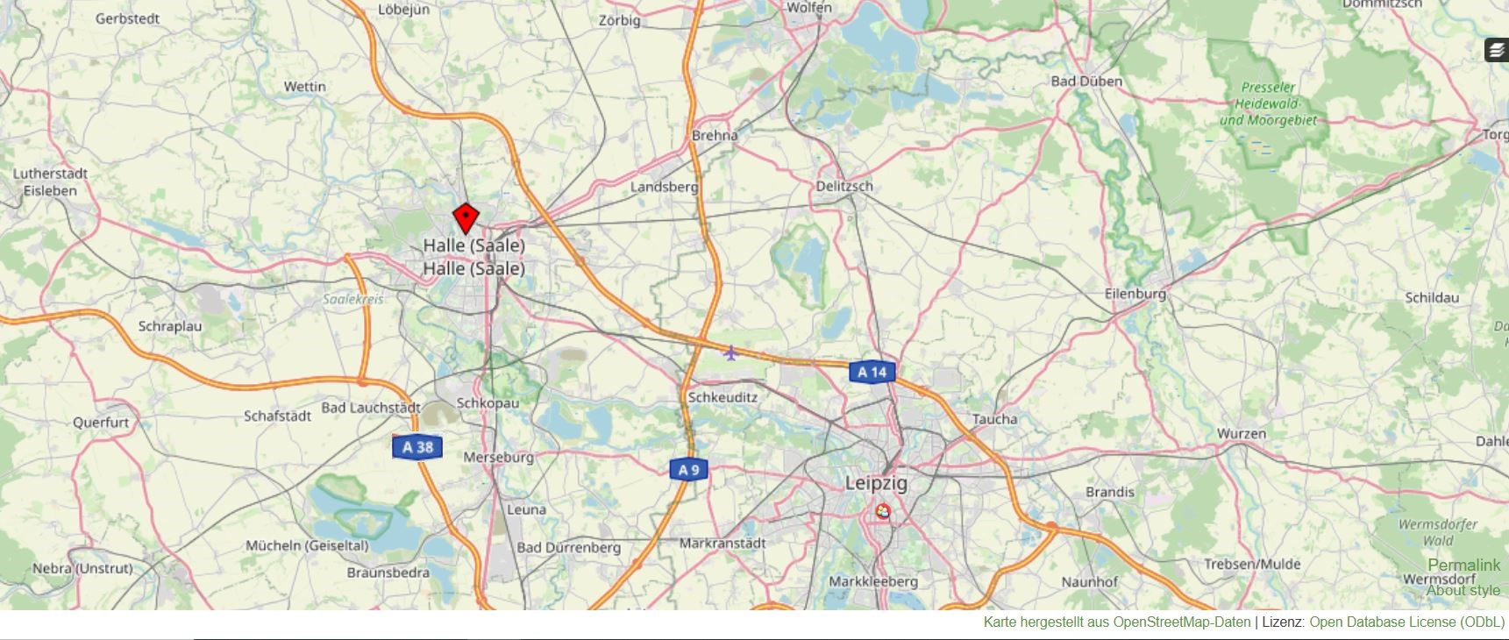The height and width of the screenshot is (640, 1509).
Task: Click the Schkeuditz town label
Action: tap(722, 397)
